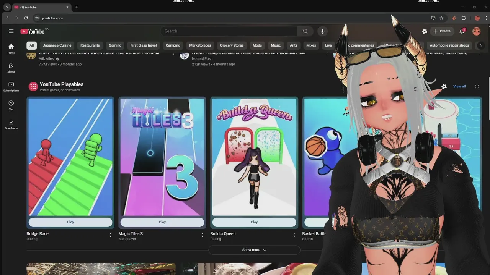Select the Music chip
The width and height of the screenshot is (490, 275).
(276, 45)
